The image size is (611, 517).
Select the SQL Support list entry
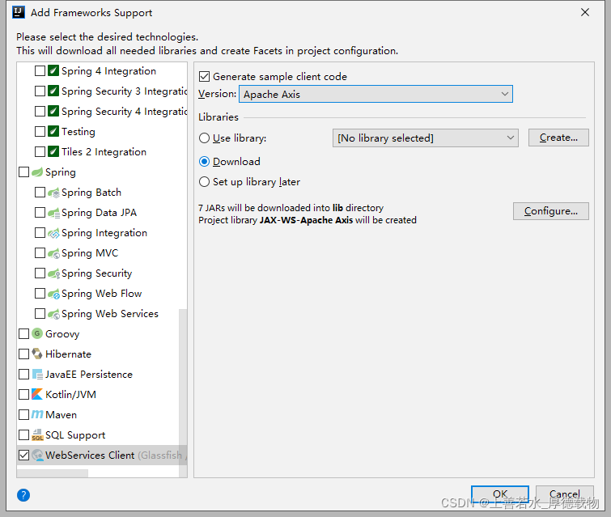point(75,435)
